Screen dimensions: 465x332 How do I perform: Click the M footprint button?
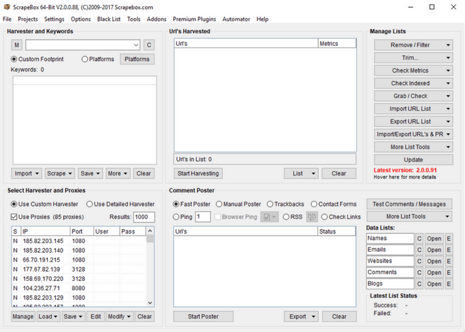point(17,45)
